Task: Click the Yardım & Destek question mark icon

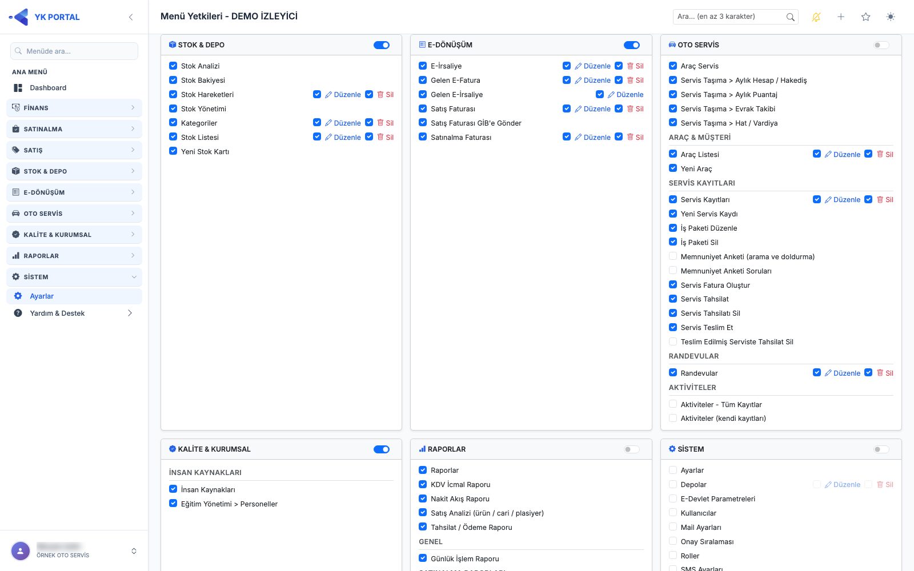Action: pyautogui.click(x=18, y=313)
